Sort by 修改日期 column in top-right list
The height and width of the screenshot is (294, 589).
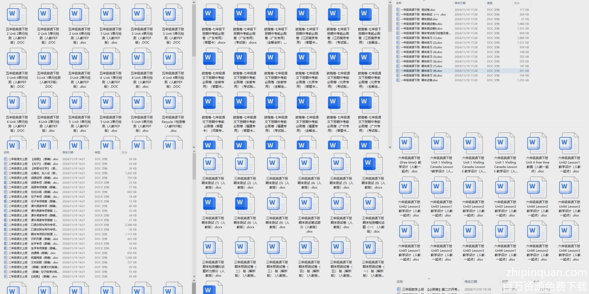(x=460, y=3)
